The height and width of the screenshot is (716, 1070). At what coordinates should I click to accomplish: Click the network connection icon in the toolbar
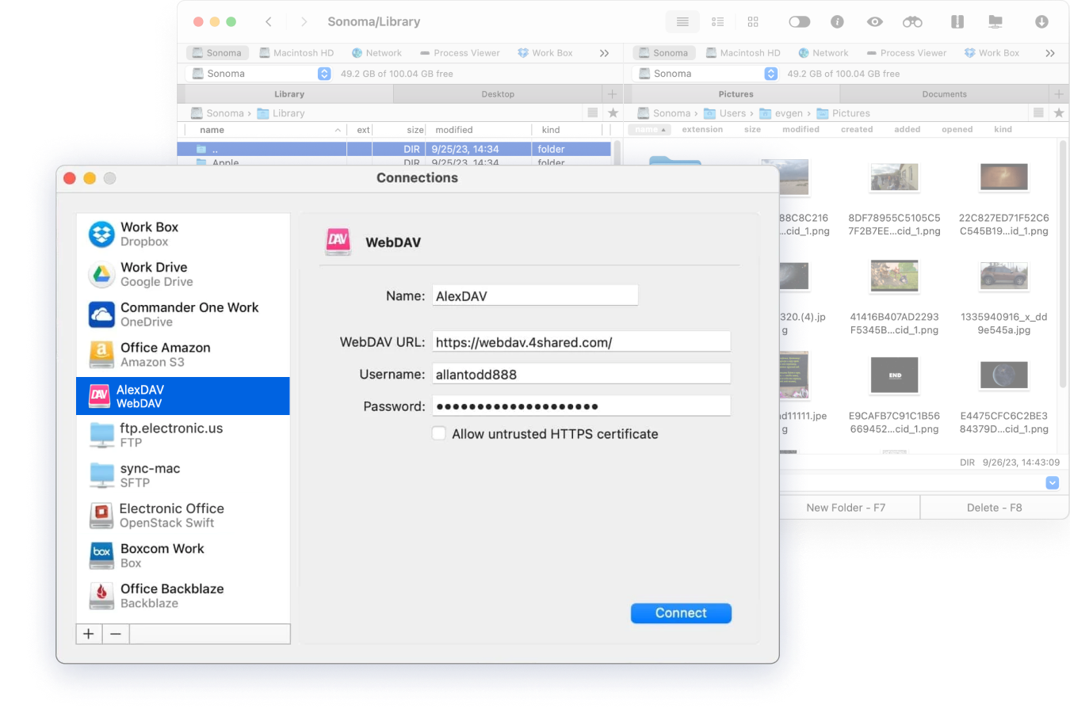(x=994, y=21)
